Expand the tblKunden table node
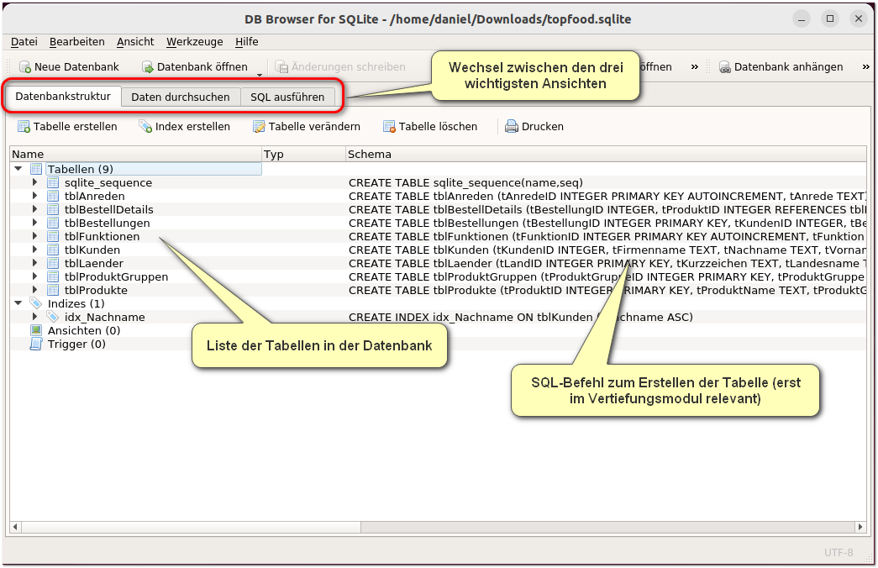 pos(34,250)
